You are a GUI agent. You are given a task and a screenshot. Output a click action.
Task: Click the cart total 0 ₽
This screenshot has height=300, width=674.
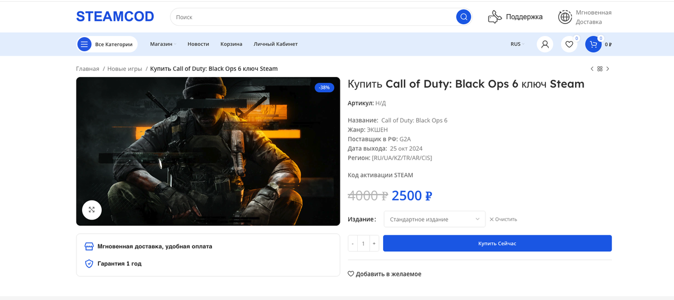coord(608,44)
